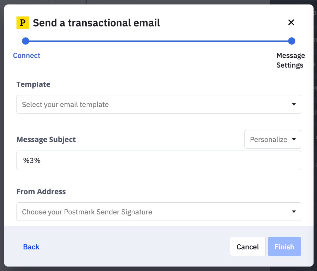Viewport: 317px width, 271px height.
Task: Click the yellow Postmark P logo
Action: (23, 23)
